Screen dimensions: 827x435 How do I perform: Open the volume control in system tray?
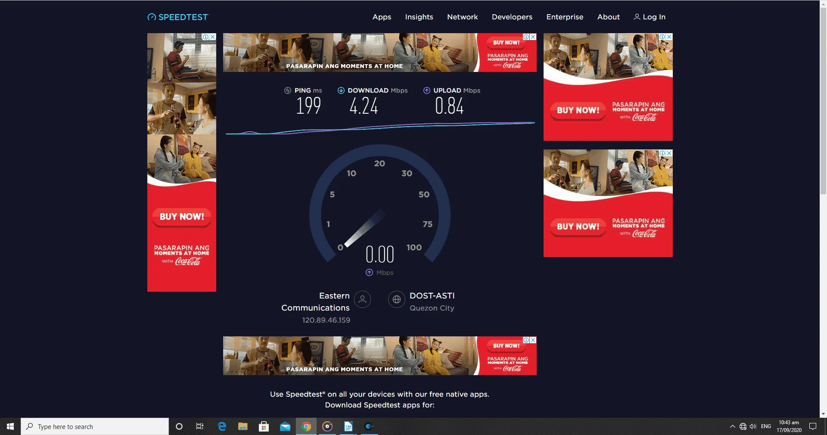point(753,426)
